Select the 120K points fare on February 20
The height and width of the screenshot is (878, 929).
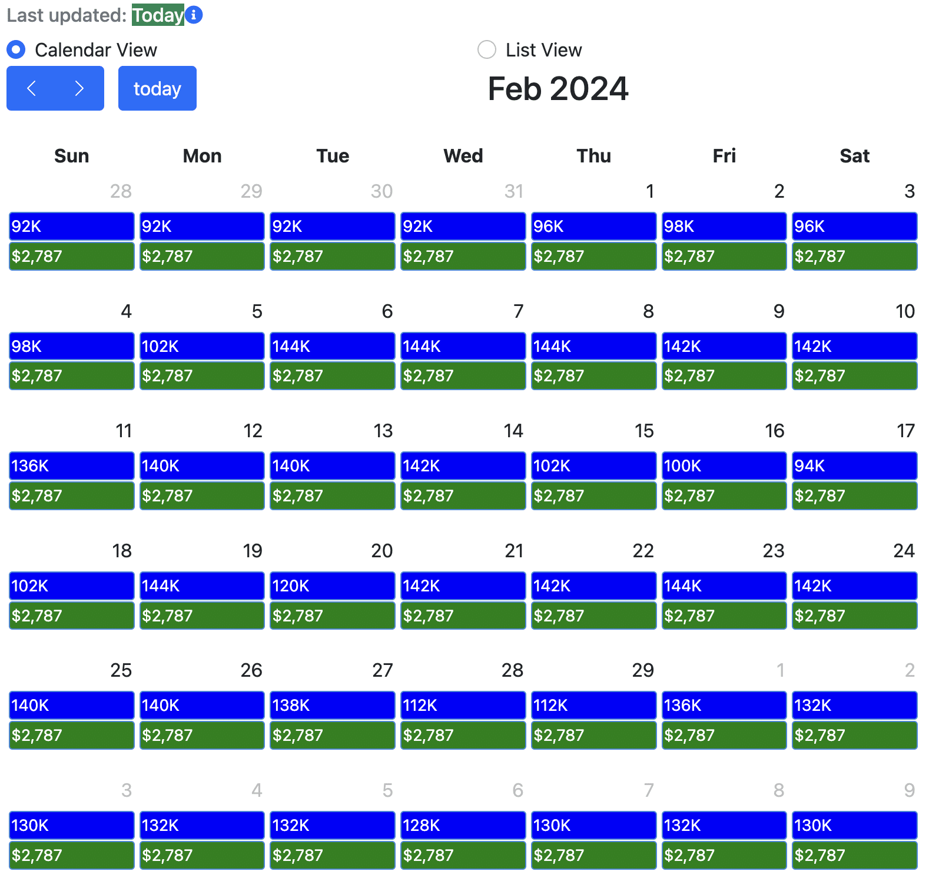[333, 586]
